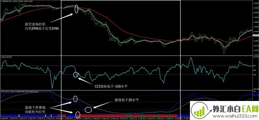Click the triangle arrow beside GBPUSD,M15
Image resolution: width=259 pixels, height=120 pixels.
tap(1, 1)
